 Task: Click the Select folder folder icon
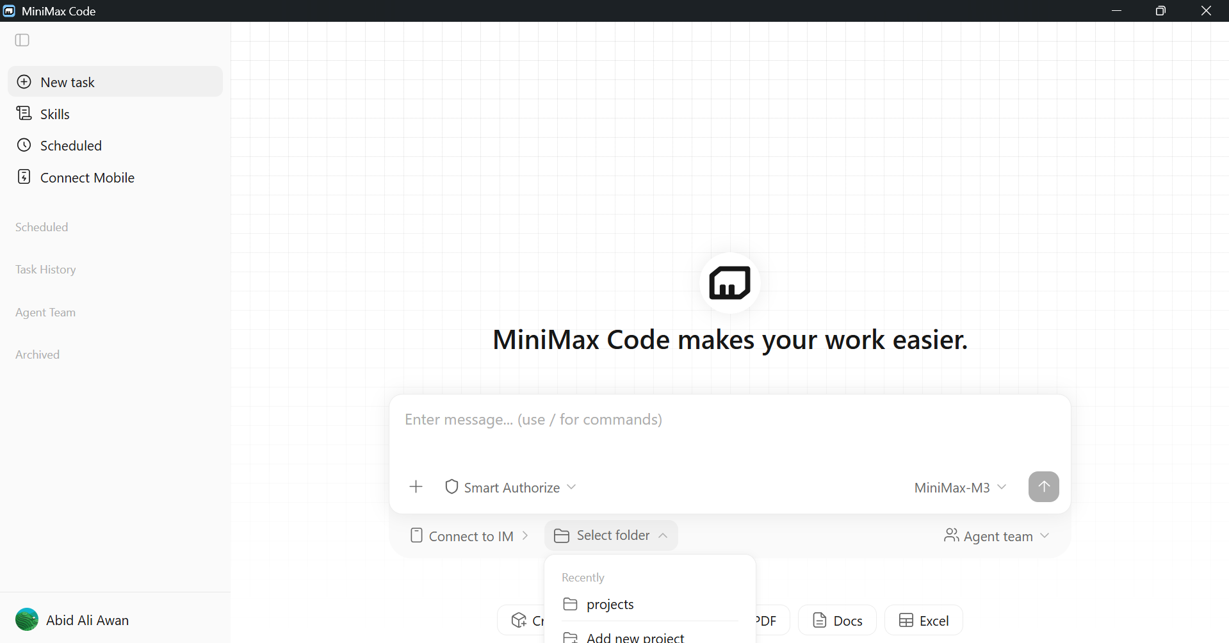pyautogui.click(x=562, y=535)
